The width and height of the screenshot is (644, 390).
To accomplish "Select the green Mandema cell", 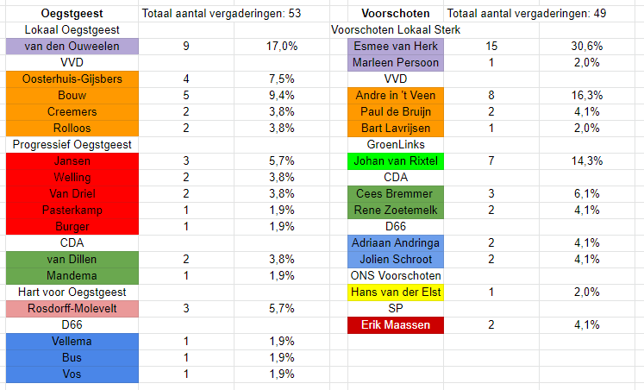I will tap(71, 275).
